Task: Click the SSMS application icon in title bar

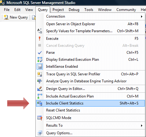Action: pyautogui.click(x=2, y=3)
